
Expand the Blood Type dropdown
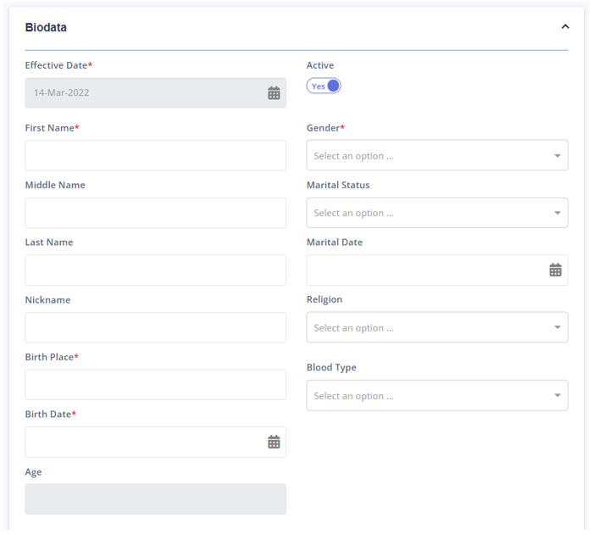(439, 397)
